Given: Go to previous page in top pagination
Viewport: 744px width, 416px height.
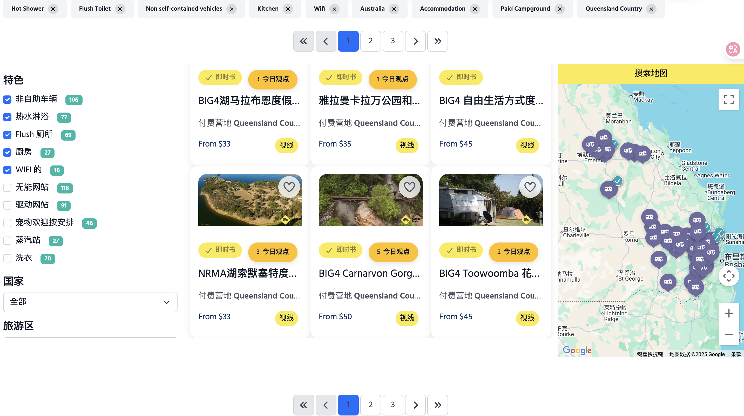Looking at the screenshot, I should 326,41.
